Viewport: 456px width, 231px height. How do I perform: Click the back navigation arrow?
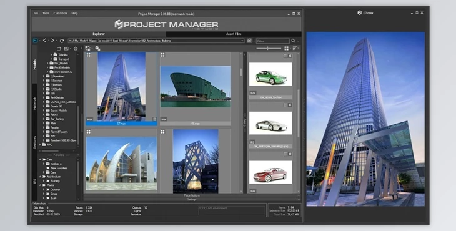click(45, 41)
